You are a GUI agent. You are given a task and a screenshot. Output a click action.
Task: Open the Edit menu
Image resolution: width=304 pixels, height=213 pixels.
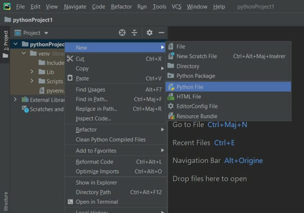[35, 7]
